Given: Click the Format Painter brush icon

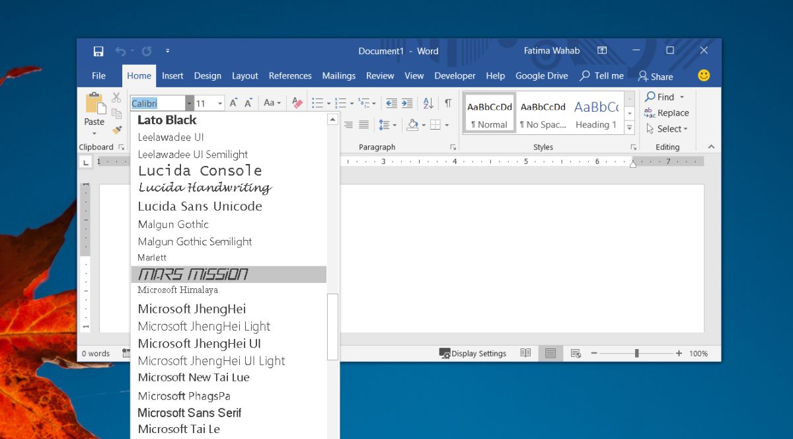Looking at the screenshot, I should click(x=117, y=130).
